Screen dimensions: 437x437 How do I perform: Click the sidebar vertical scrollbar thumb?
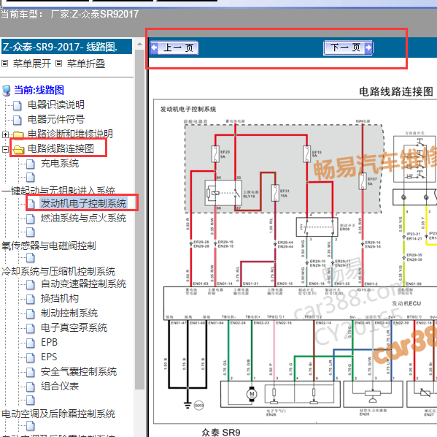tap(139, 219)
